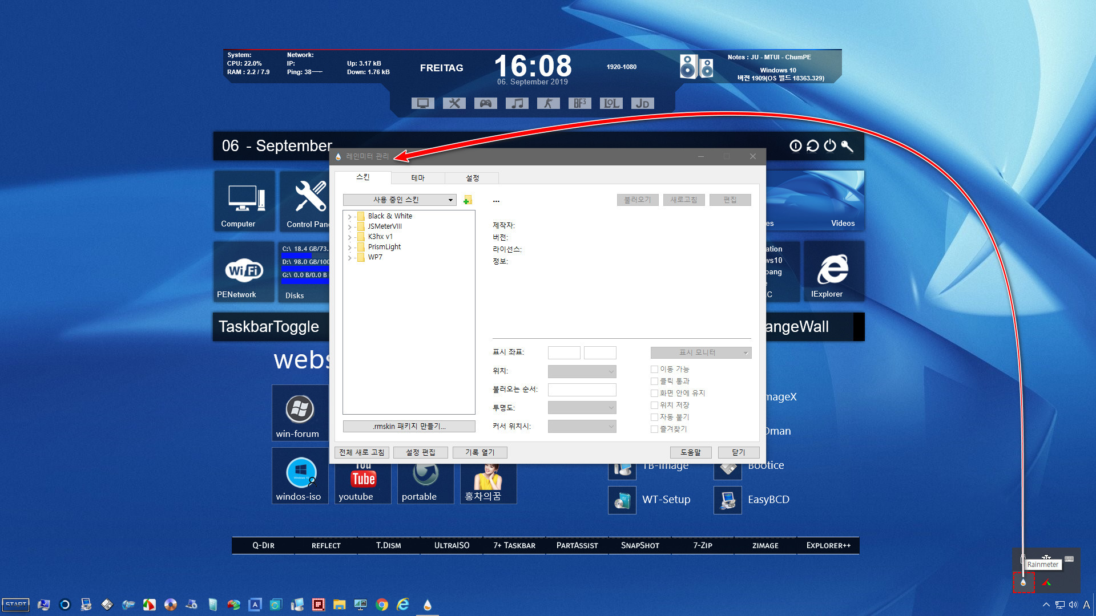
Task: Click the volume speaker icon in the system tray
Action: 1073,605
